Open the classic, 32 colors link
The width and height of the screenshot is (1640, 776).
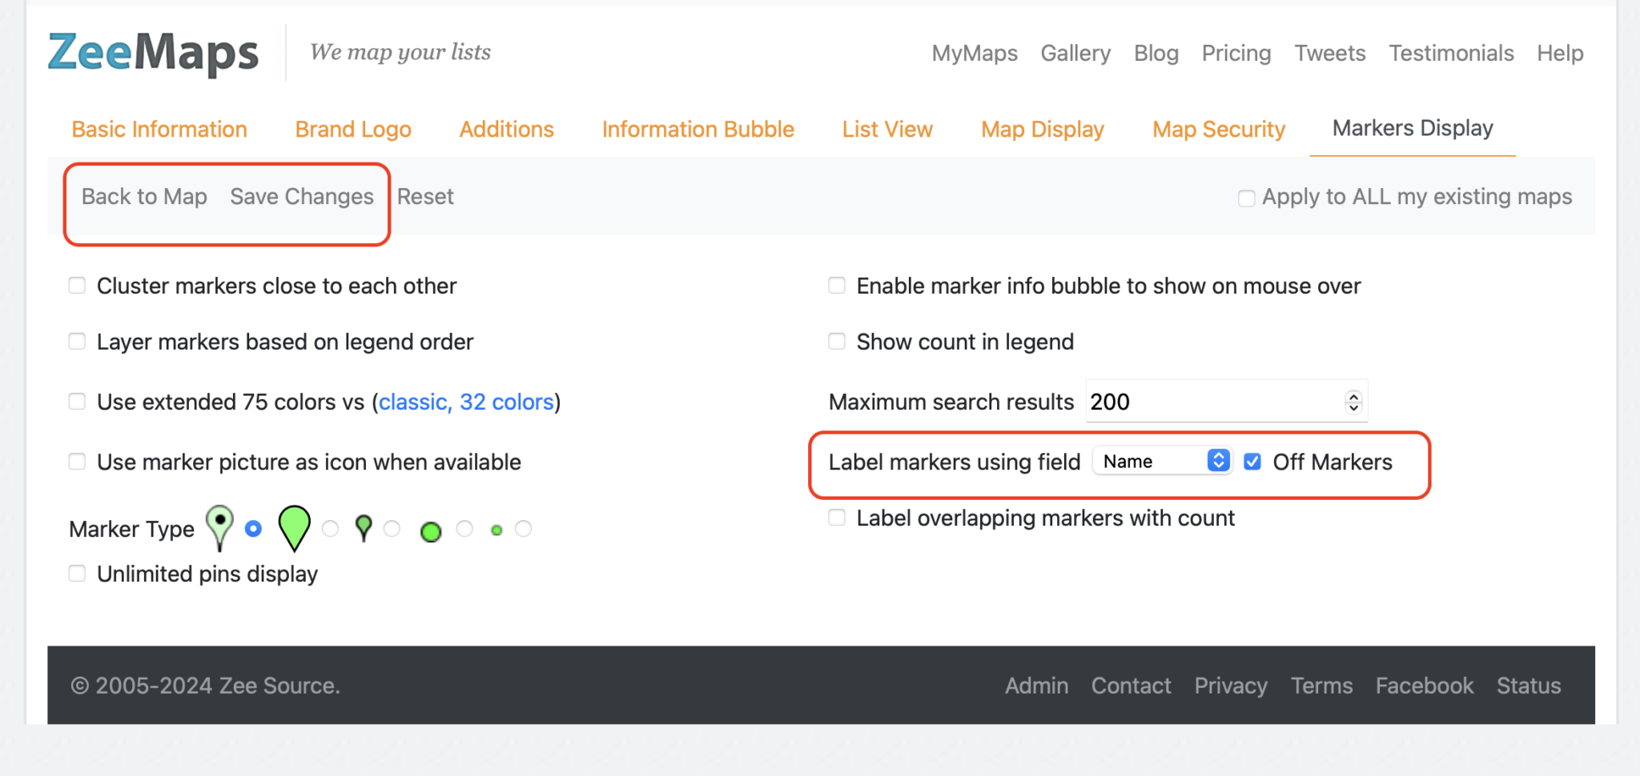pyautogui.click(x=466, y=402)
